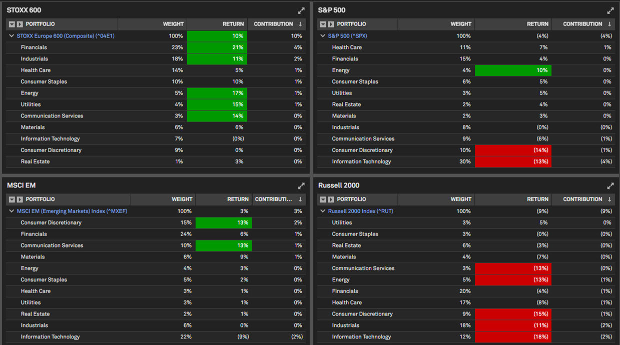Maximize the MSCI EM panel

(x=301, y=186)
